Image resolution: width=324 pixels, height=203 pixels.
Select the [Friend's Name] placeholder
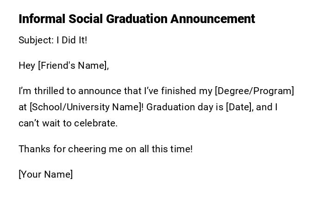(x=73, y=66)
